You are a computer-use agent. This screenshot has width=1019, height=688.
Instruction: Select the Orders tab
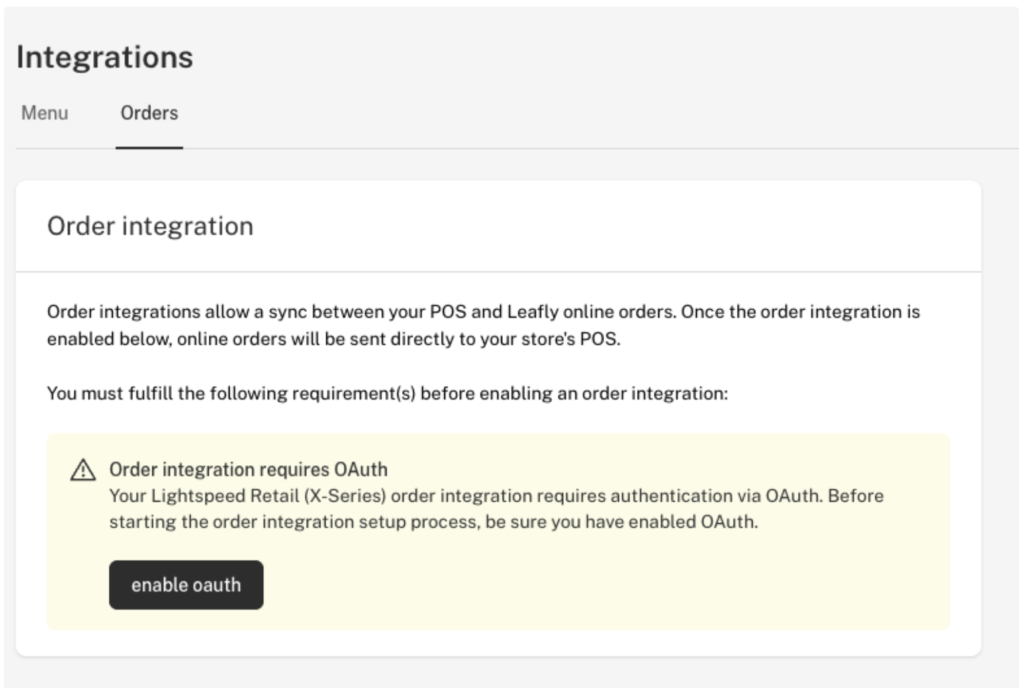click(x=149, y=113)
